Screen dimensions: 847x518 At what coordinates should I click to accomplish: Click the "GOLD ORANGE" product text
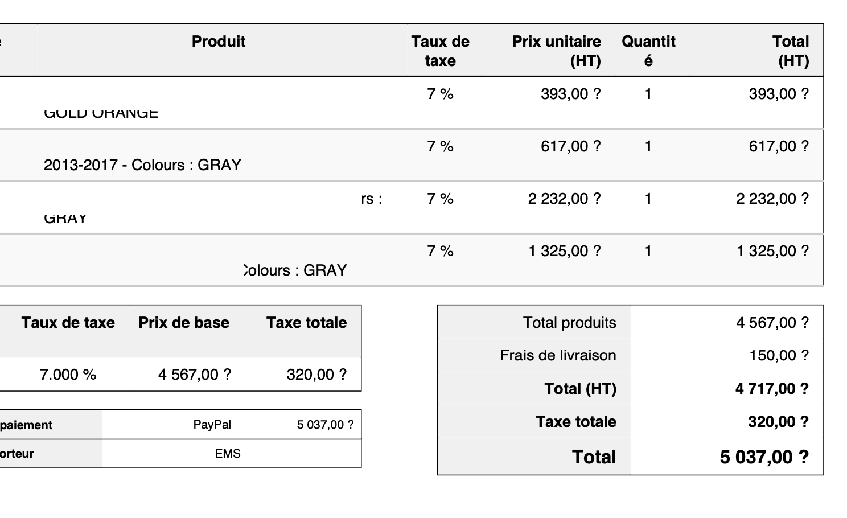point(101,114)
